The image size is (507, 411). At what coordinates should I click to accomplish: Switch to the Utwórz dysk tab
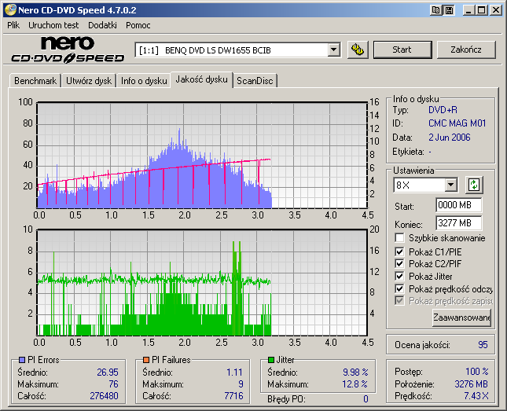point(89,81)
